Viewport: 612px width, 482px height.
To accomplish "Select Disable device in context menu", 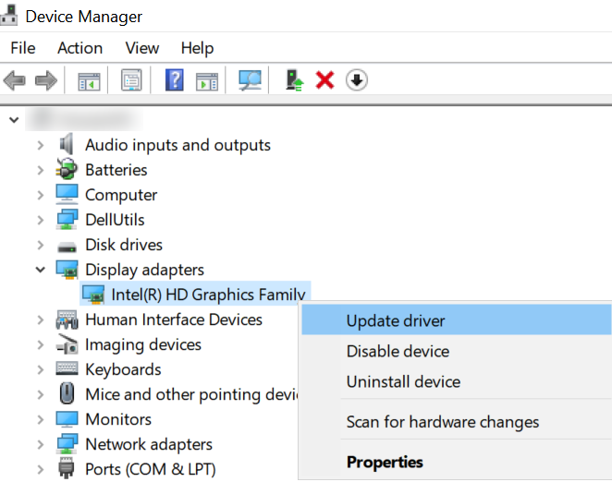I will point(398,352).
